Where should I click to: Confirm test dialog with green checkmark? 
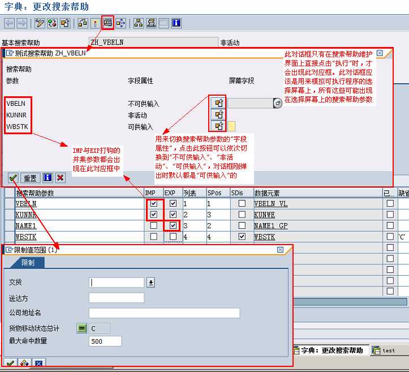tap(12, 178)
